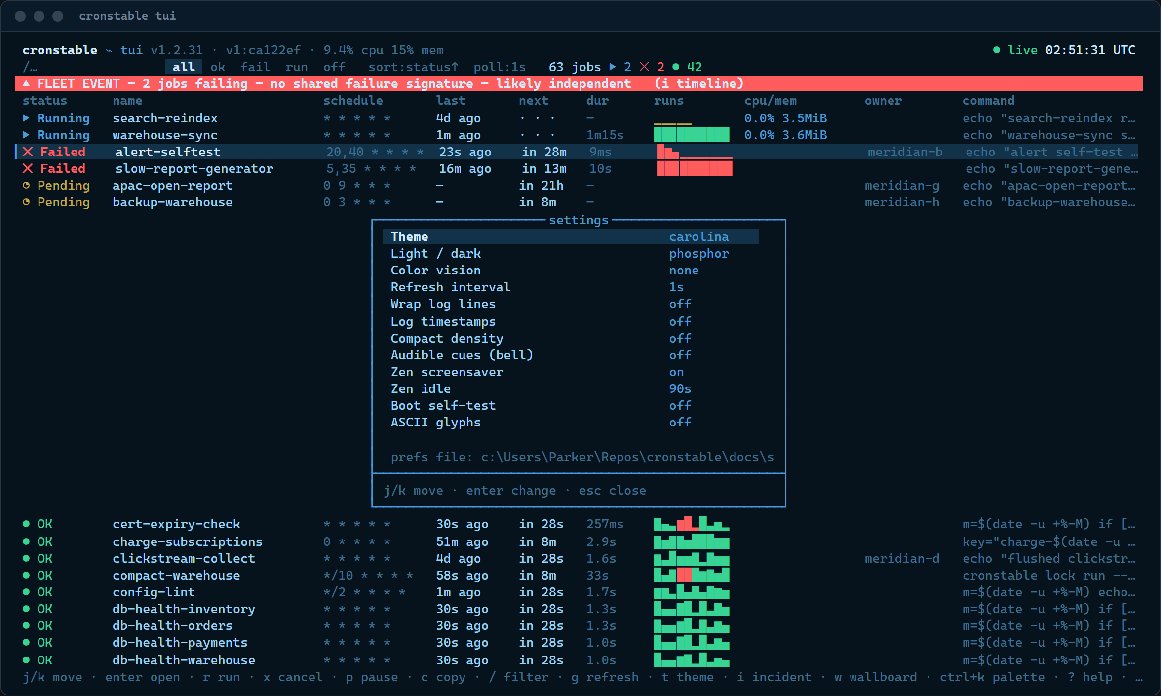Click the running icon beside search-reindex
1161x696 pixels.
[26, 118]
